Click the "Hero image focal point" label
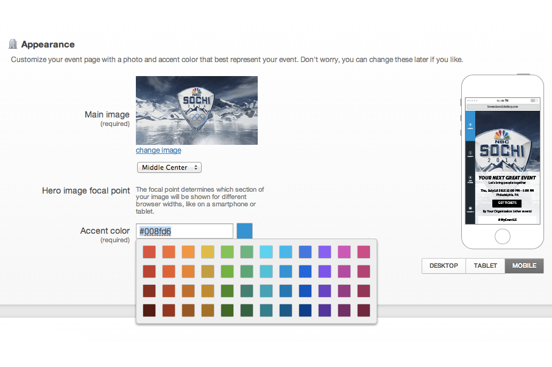This screenshot has height=367, width=552. tap(86, 190)
